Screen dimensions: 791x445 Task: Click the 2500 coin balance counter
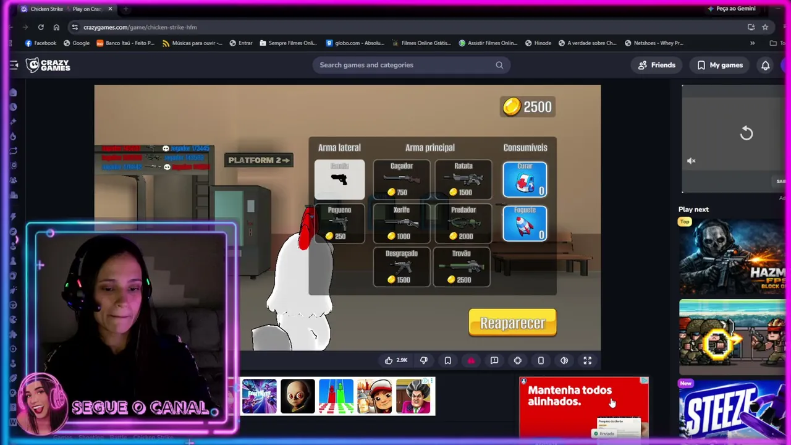coord(527,107)
